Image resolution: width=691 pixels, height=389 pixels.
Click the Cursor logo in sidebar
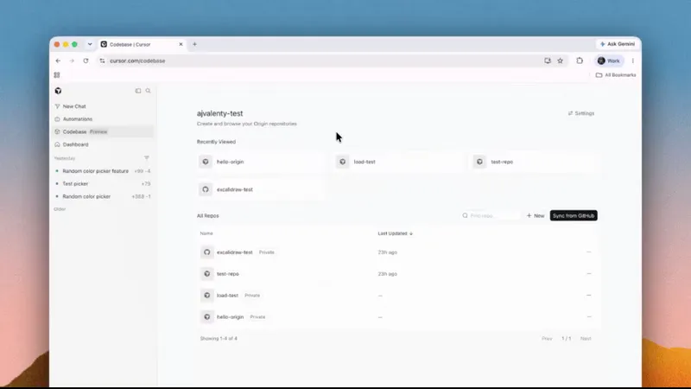[58, 91]
